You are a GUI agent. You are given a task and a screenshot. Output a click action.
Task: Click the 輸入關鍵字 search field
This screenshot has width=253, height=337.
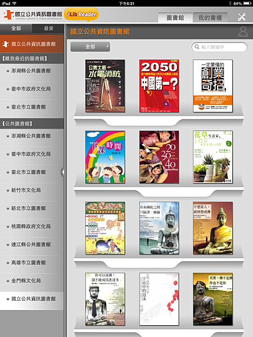point(219,47)
